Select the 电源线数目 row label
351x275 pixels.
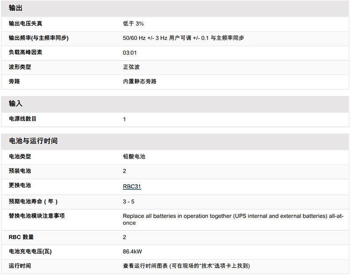point(23,119)
